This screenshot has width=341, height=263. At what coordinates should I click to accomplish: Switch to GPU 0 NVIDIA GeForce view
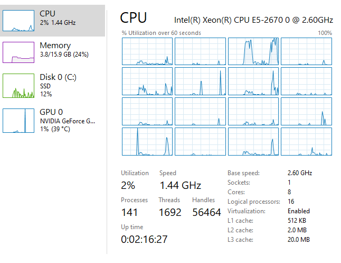point(52,120)
